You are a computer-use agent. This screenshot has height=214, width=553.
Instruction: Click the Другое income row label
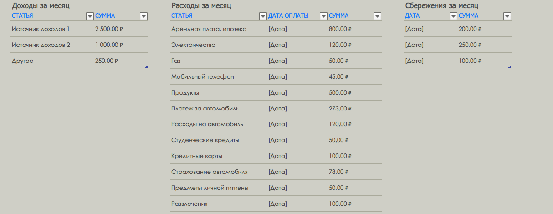coord(22,61)
